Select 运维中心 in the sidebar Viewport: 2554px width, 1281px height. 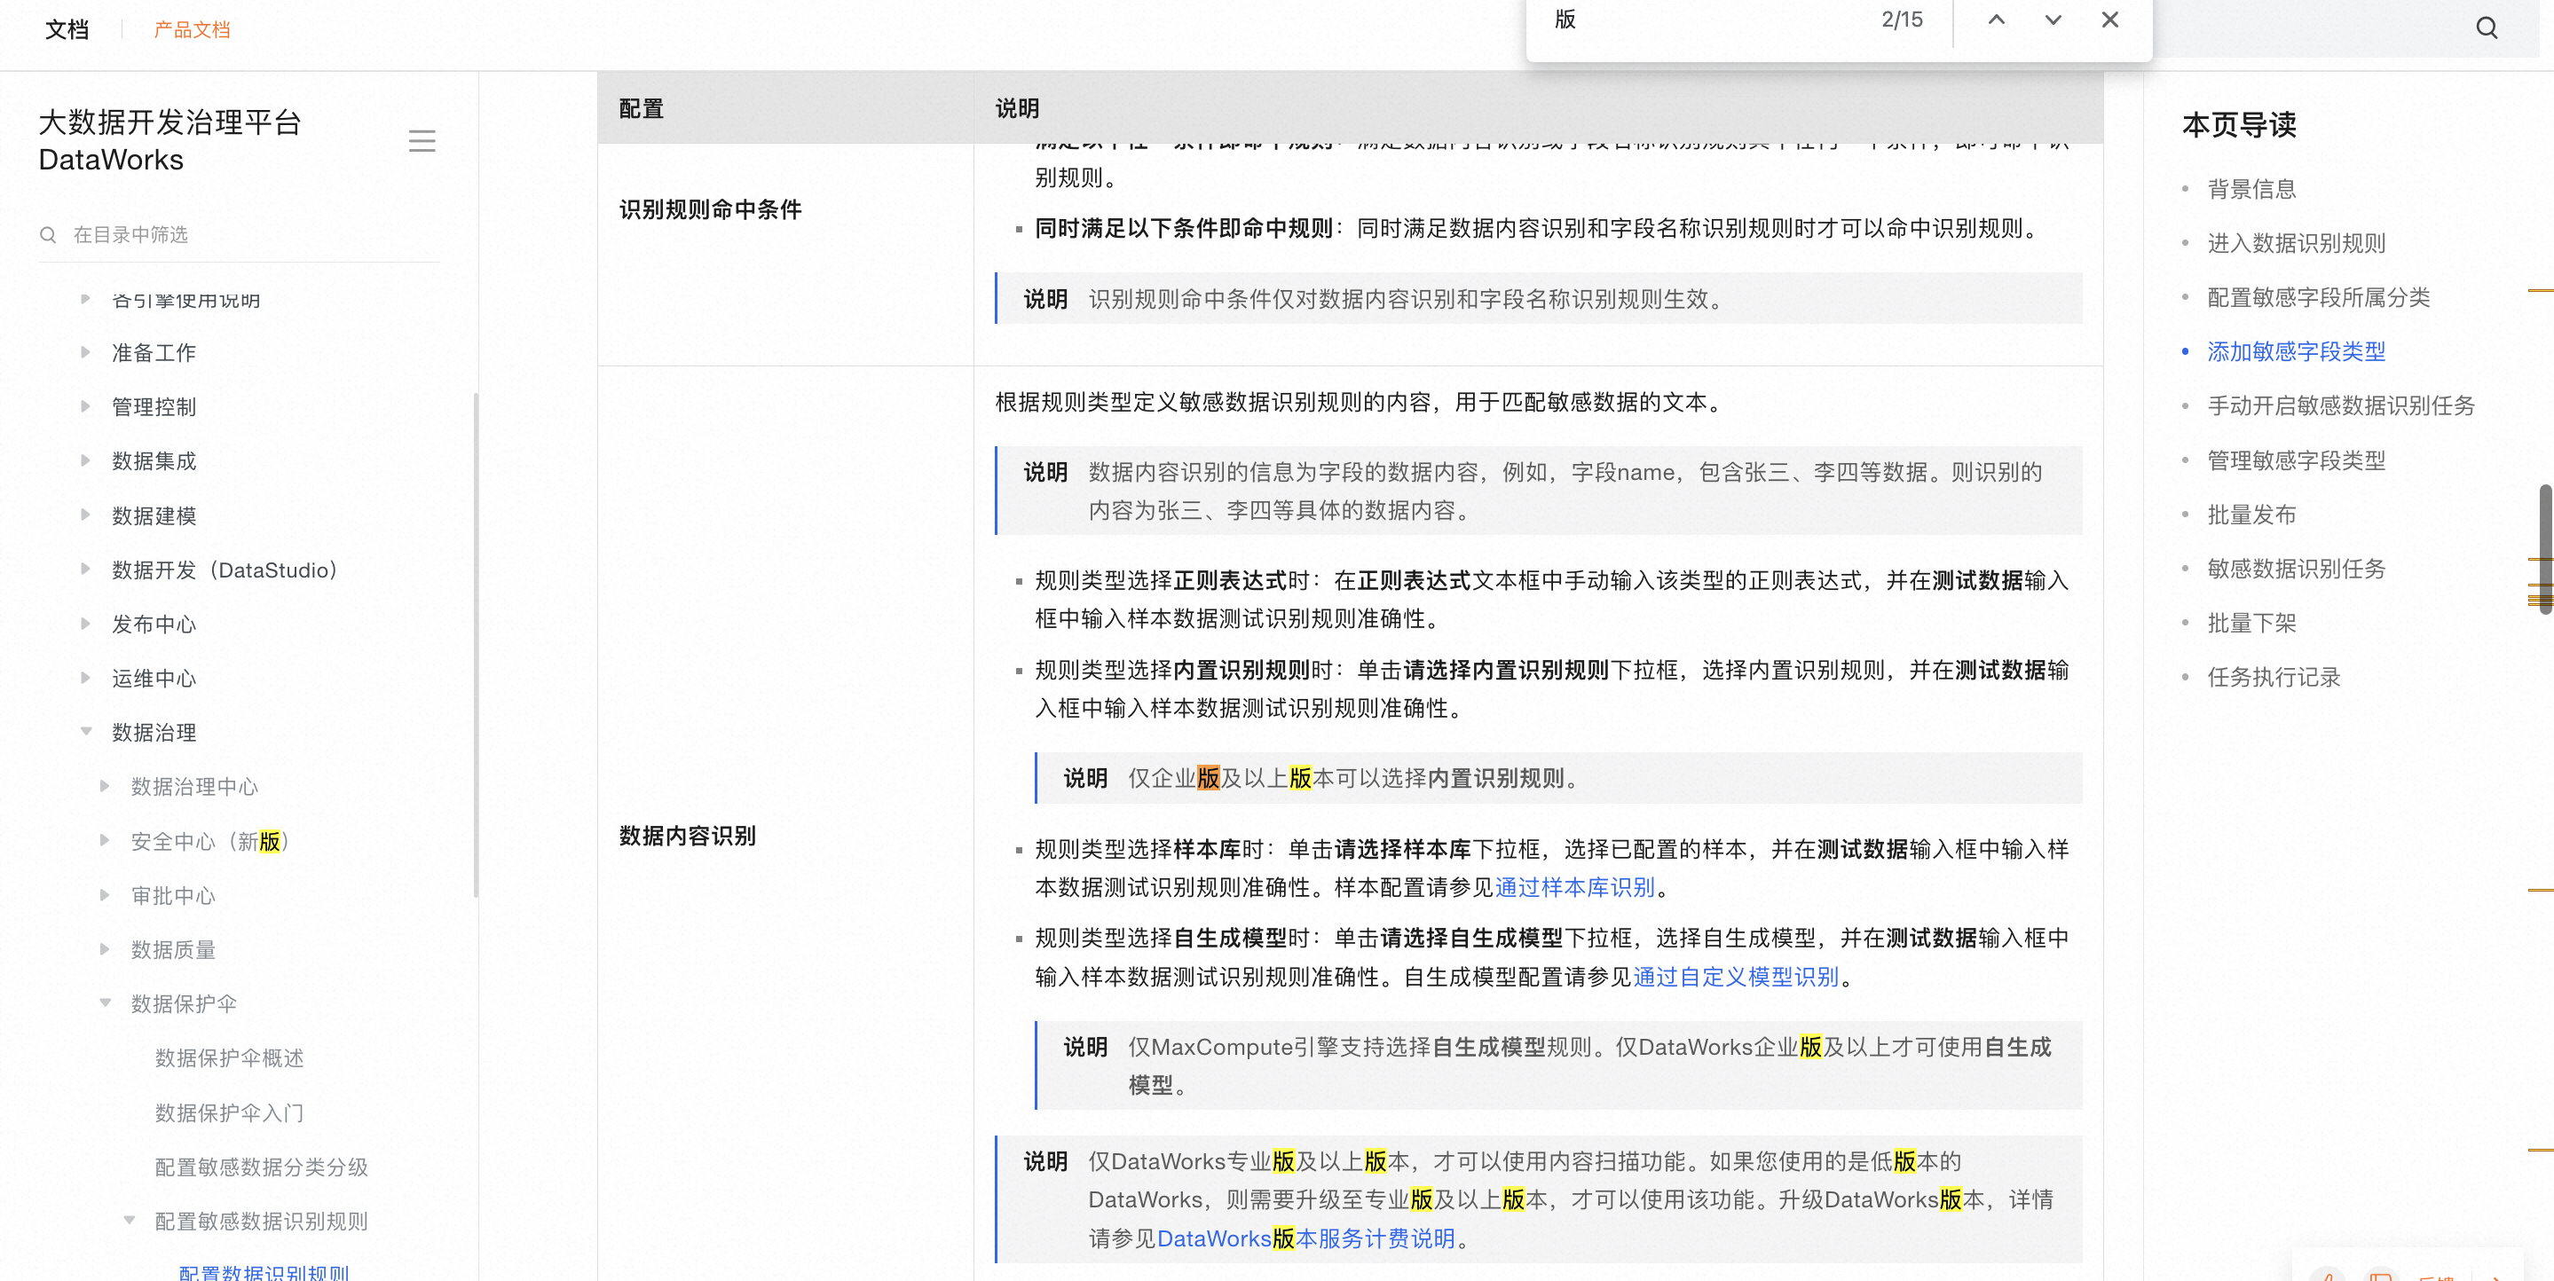(x=154, y=678)
